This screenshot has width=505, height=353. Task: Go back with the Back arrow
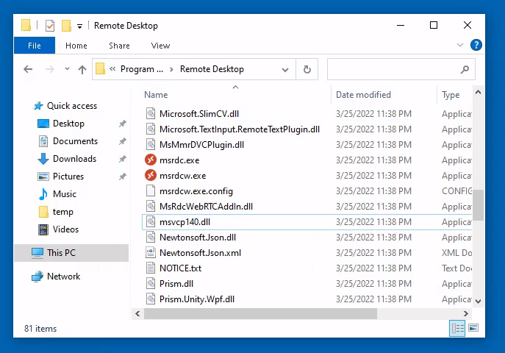pyautogui.click(x=28, y=69)
